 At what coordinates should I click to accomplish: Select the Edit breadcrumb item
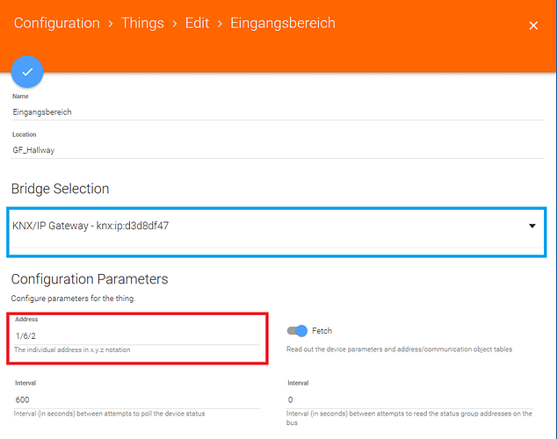coord(197,23)
